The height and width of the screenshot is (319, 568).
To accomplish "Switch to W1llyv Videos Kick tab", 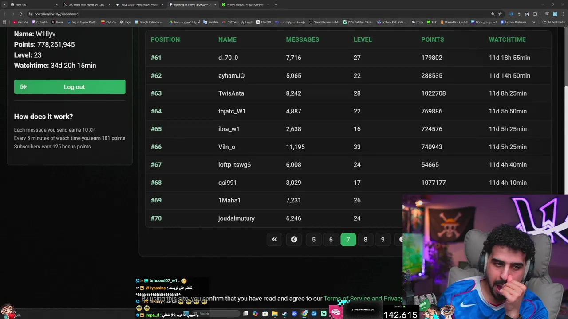I will (245, 4).
